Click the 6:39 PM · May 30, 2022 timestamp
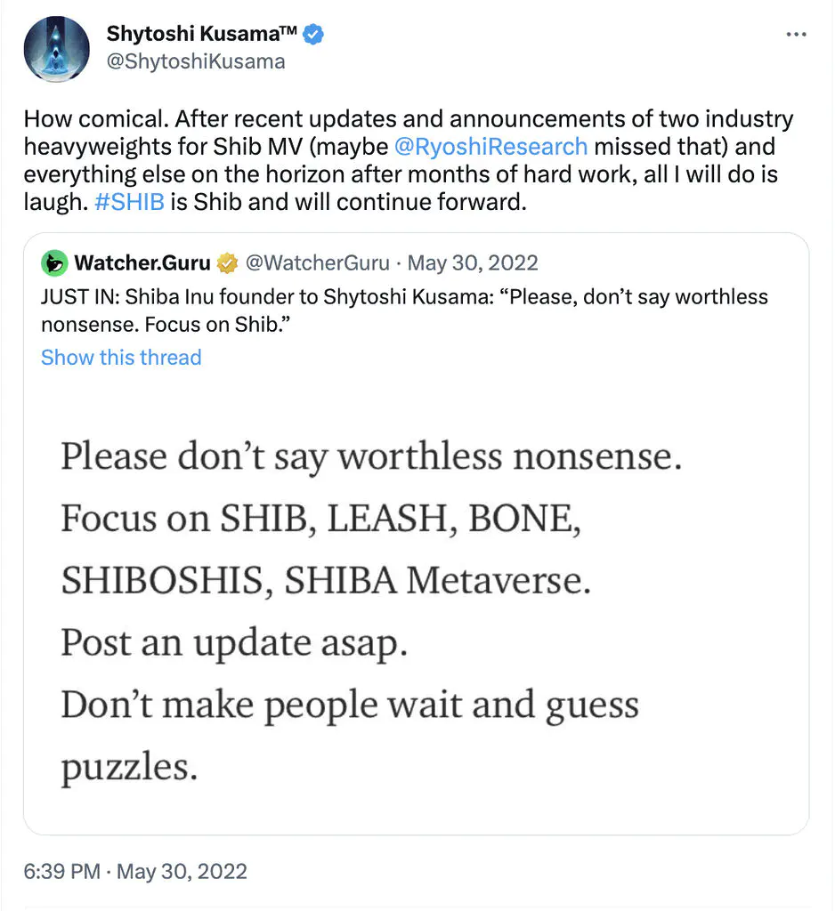 135,872
